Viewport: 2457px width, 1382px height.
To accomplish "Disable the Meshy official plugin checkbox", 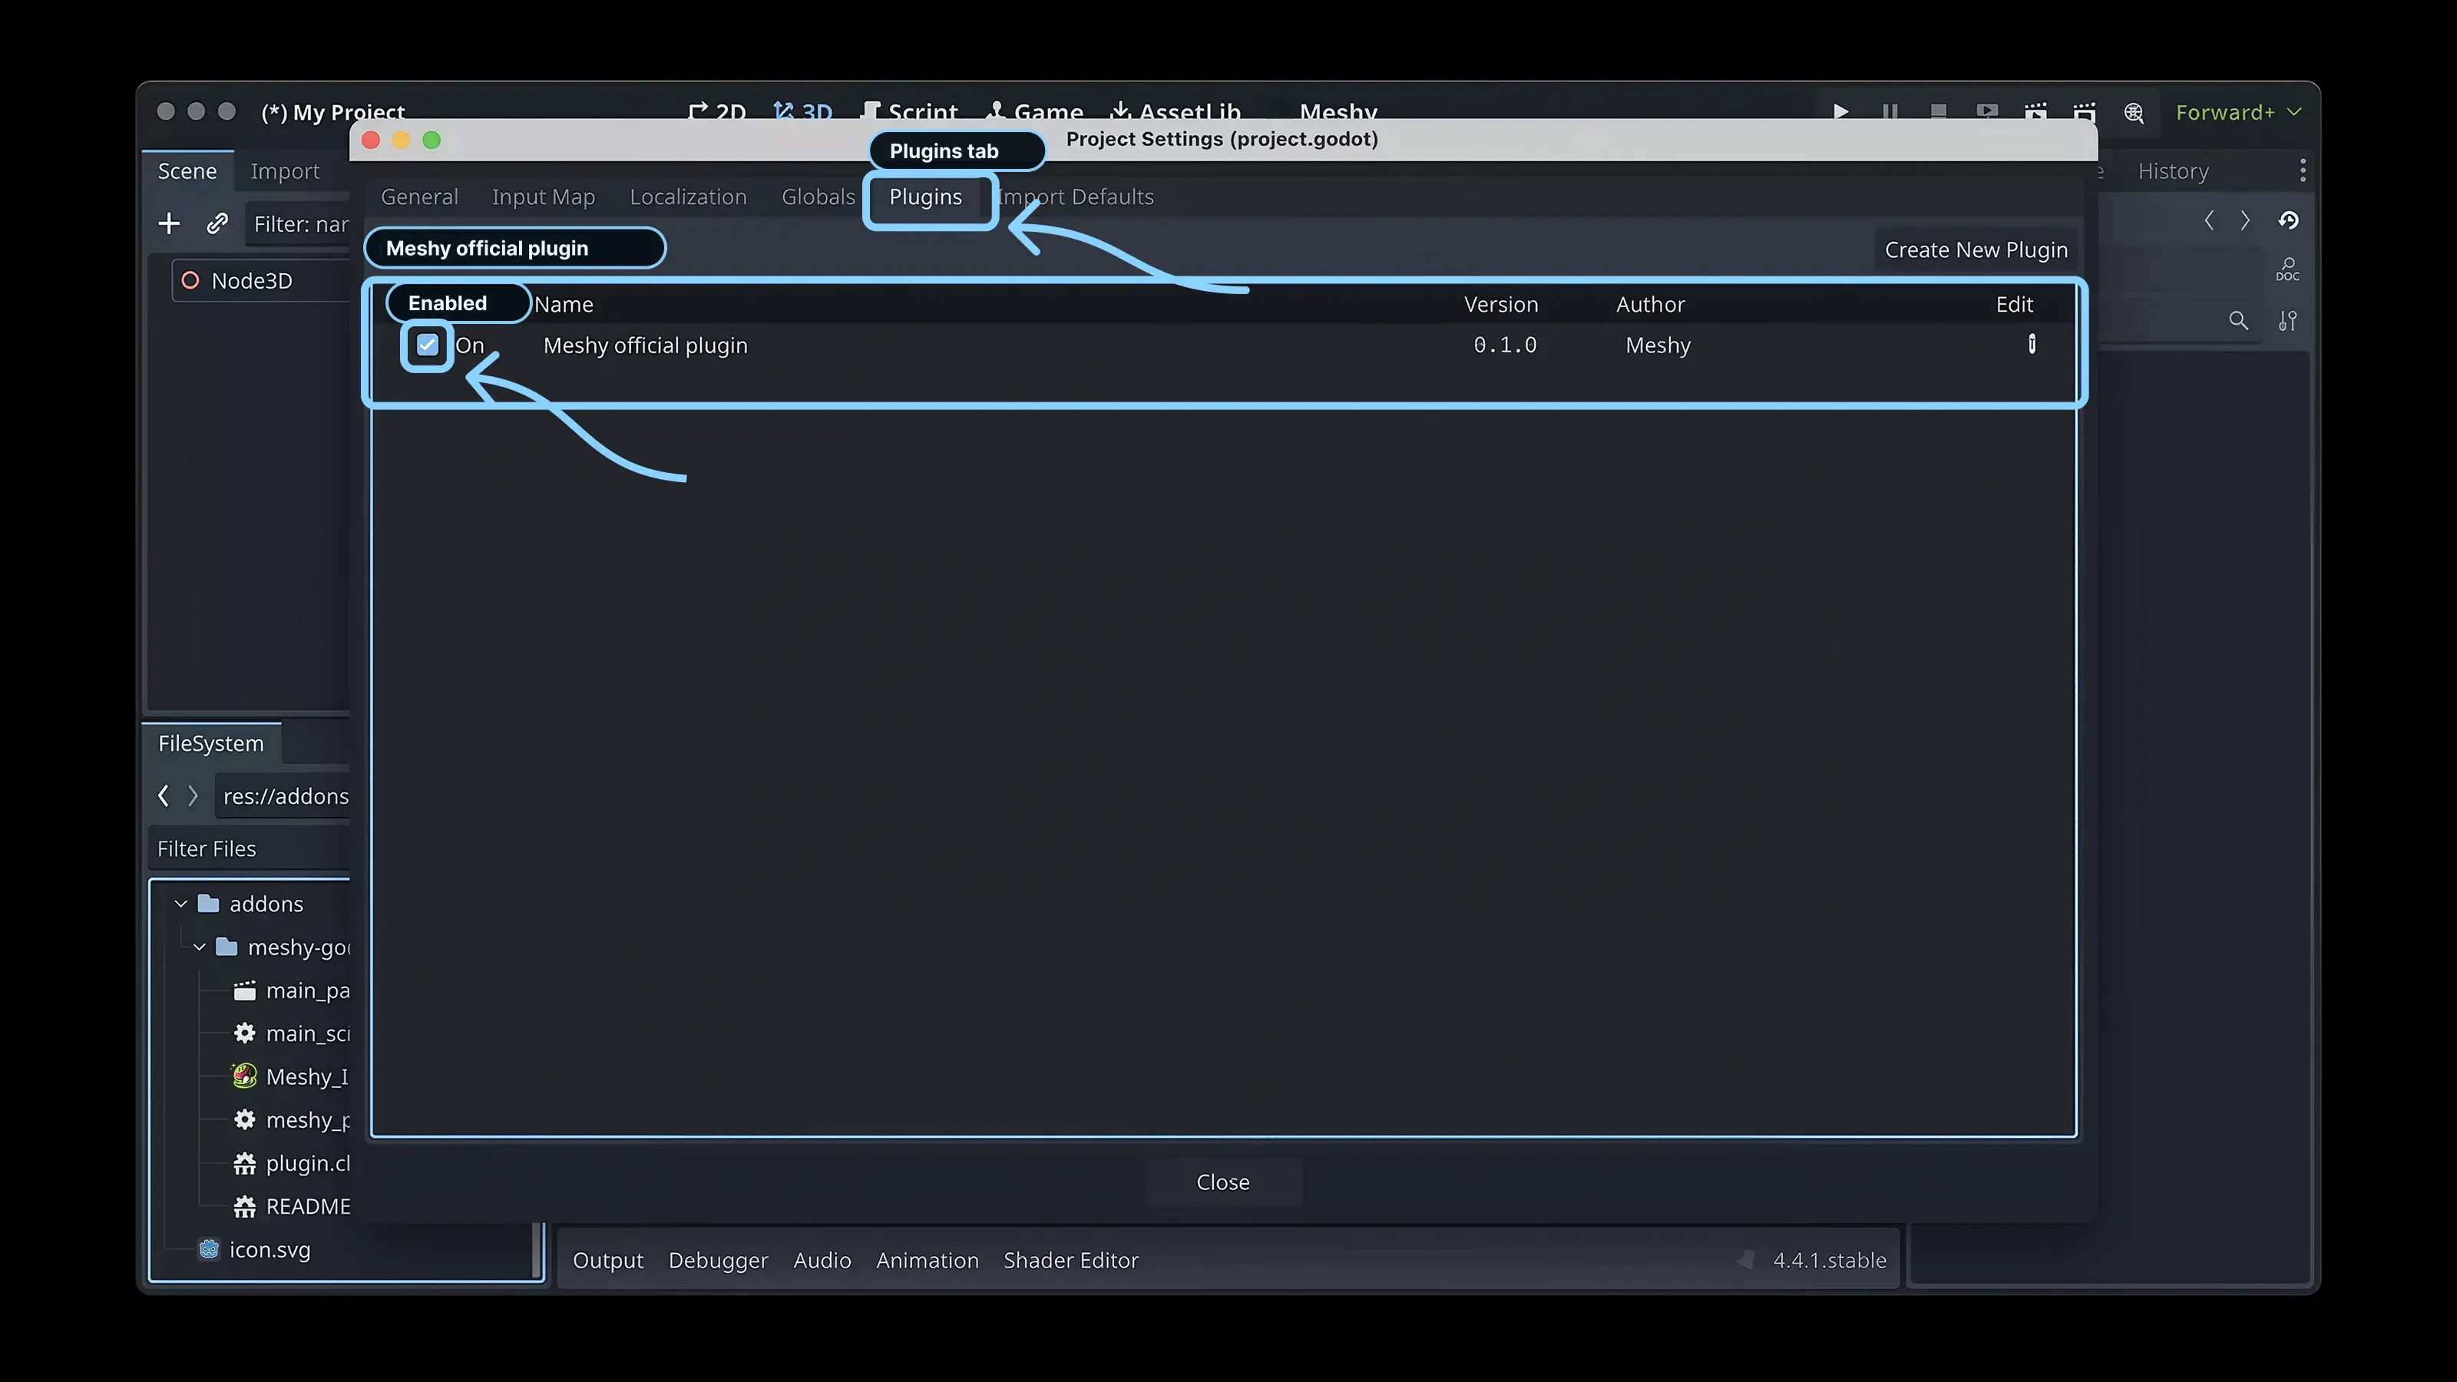I will pyautogui.click(x=428, y=345).
